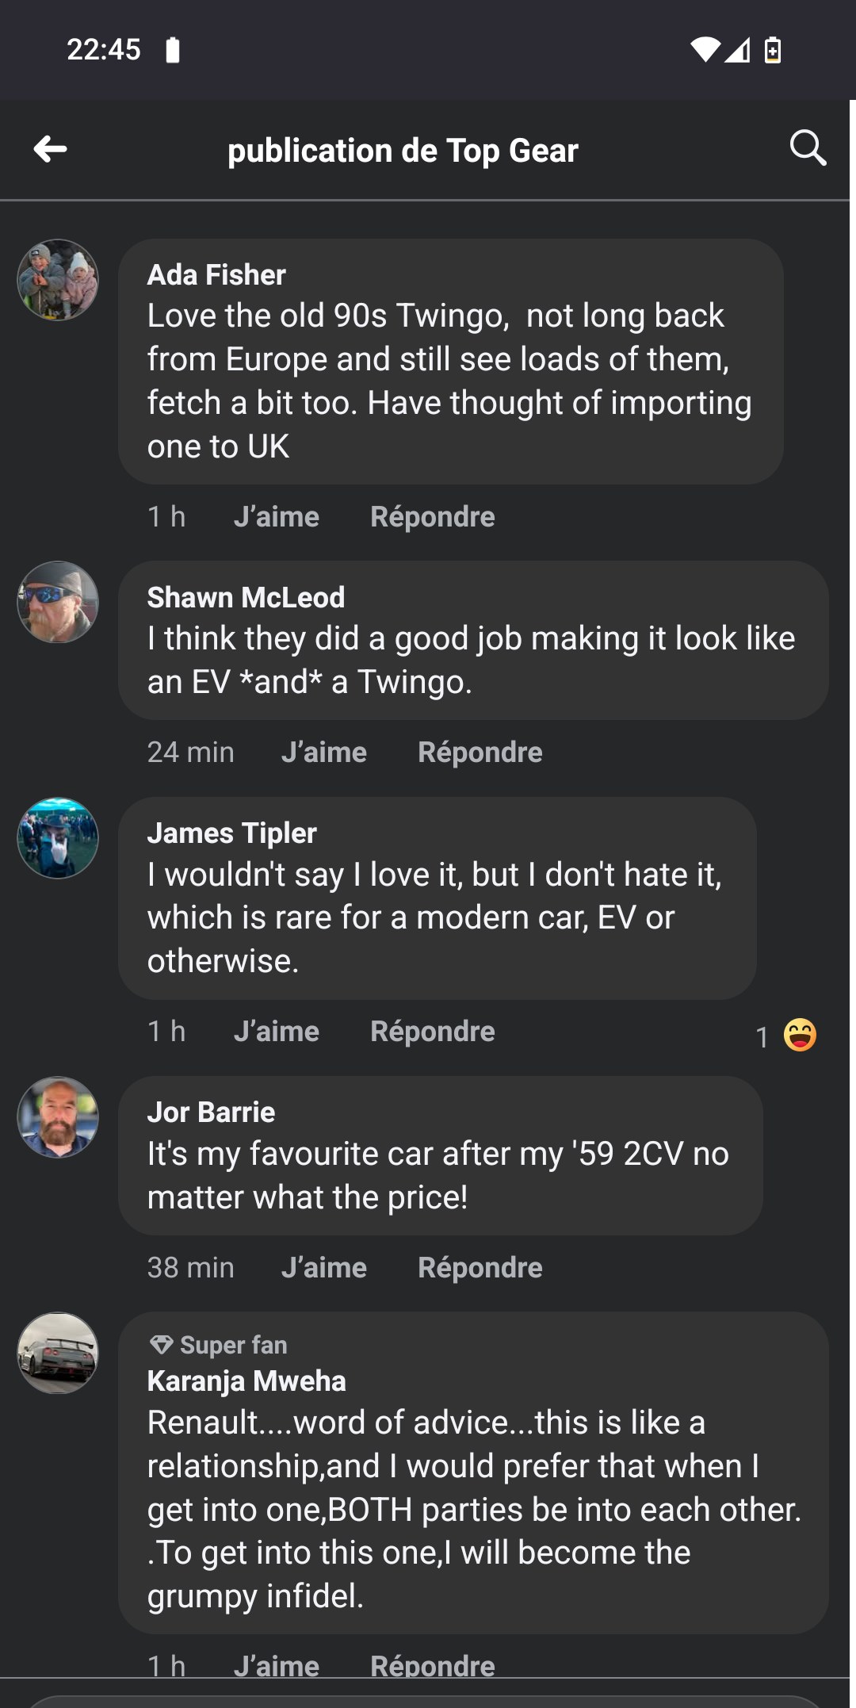Tap the Super fan diamond badge

coord(162,1345)
